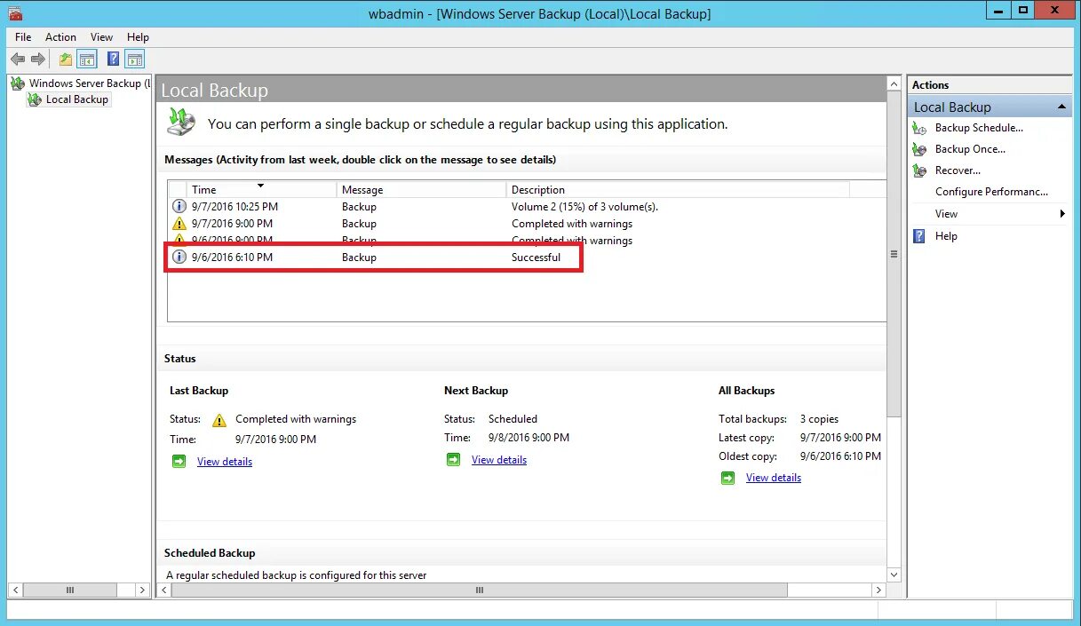Click the Scheduled Backup section heading

click(210, 552)
